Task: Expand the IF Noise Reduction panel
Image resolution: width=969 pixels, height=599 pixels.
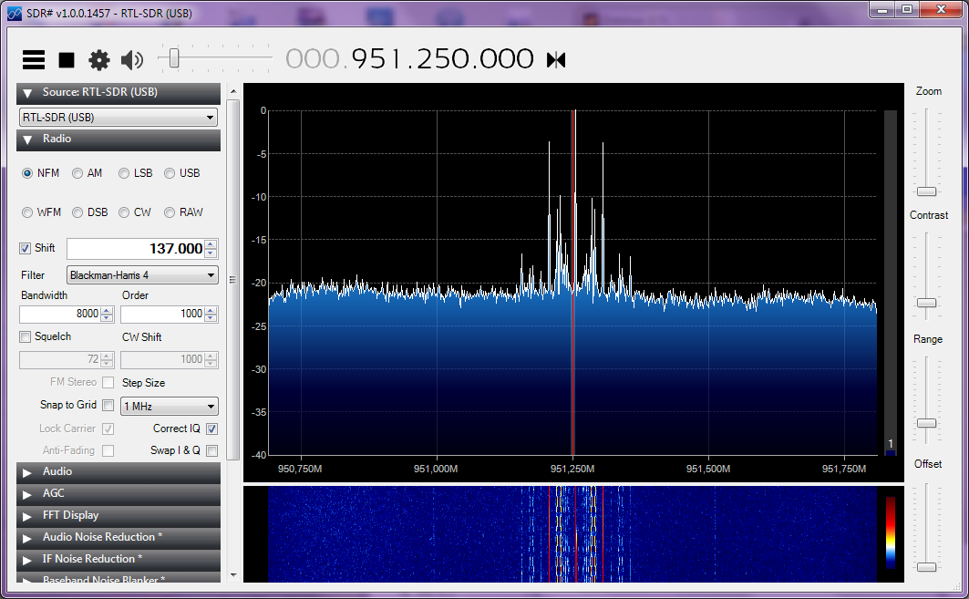Action: click(x=118, y=559)
